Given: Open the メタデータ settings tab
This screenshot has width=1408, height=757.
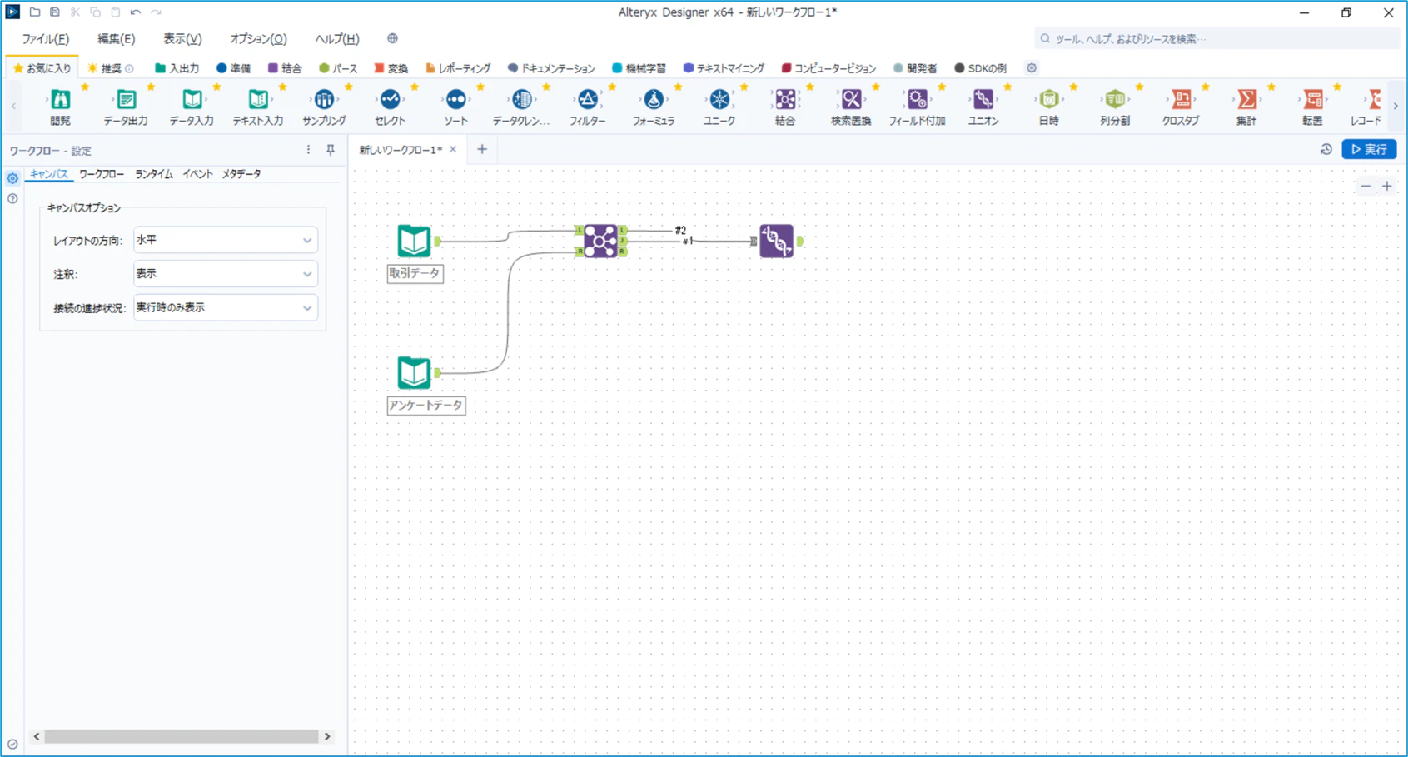Looking at the screenshot, I should [x=241, y=174].
